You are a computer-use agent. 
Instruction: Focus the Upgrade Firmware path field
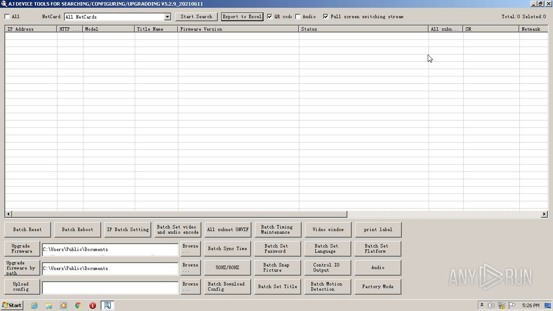point(110,250)
